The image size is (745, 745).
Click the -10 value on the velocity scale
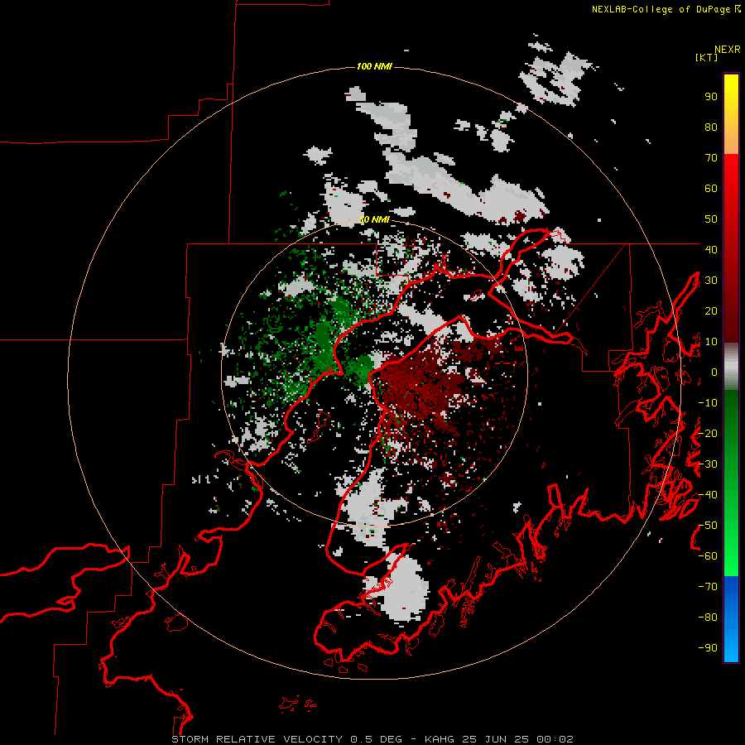[x=708, y=403]
